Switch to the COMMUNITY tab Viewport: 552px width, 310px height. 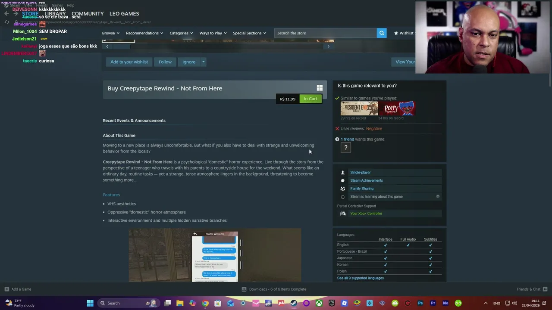click(88, 14)
